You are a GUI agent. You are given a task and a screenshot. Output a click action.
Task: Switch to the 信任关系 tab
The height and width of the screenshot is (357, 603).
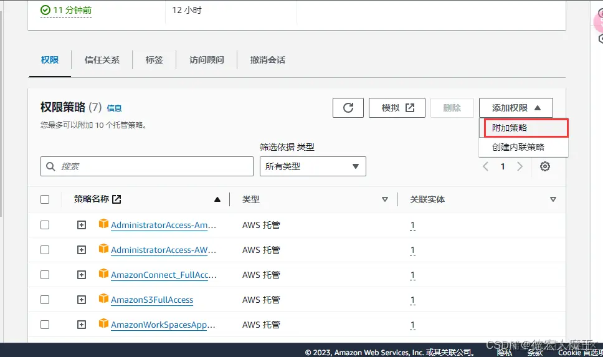point(102,60)
